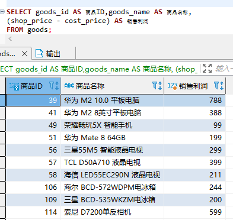This screenshot has width=233, height=220.
Task: Select profit cell 200
Action: pyautogui.click(x=194, y=200)
